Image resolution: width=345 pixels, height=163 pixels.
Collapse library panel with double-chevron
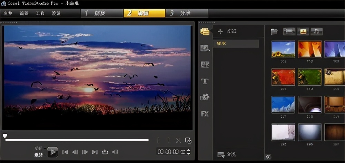[268, 157]
